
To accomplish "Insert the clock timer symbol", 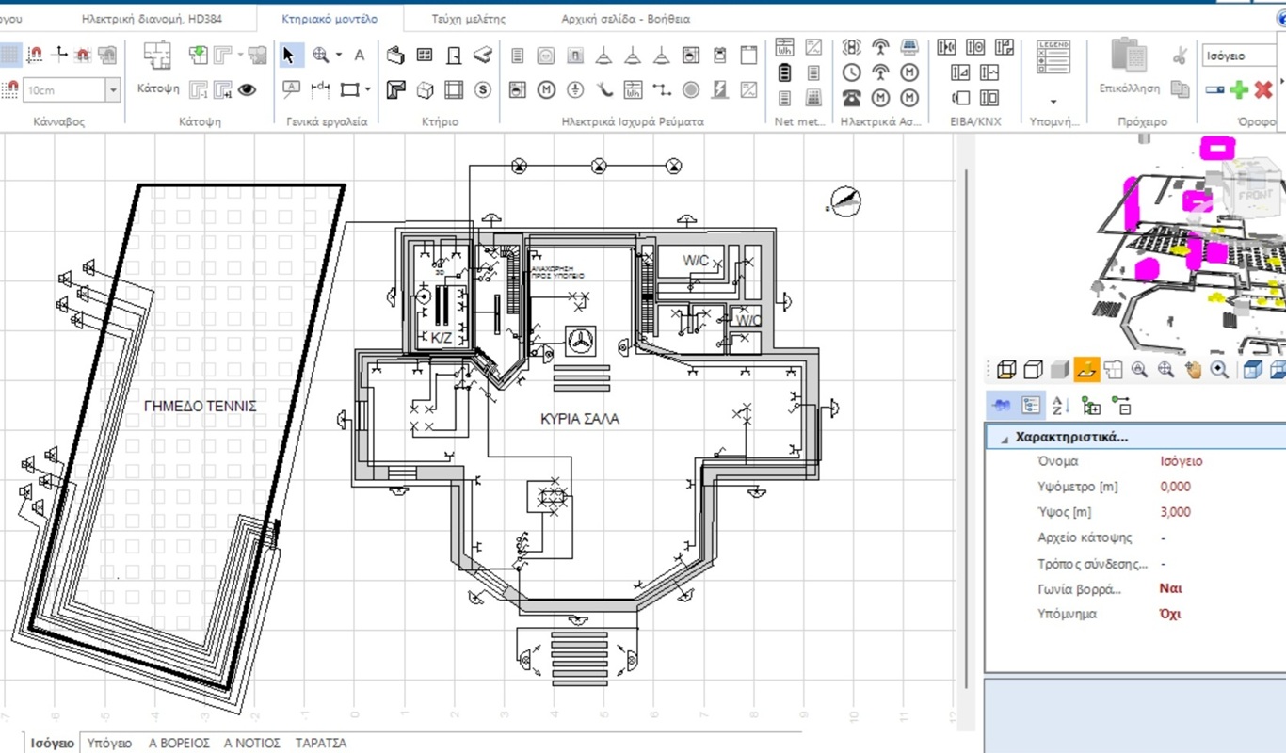I will (851, 72).
